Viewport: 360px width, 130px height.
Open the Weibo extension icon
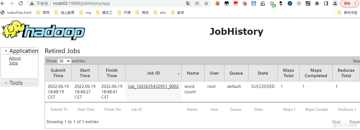click(x=218, y=4)
